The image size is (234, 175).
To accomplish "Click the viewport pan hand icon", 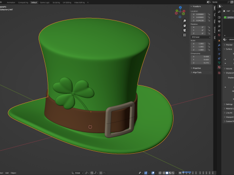I will tap(185, 26).
